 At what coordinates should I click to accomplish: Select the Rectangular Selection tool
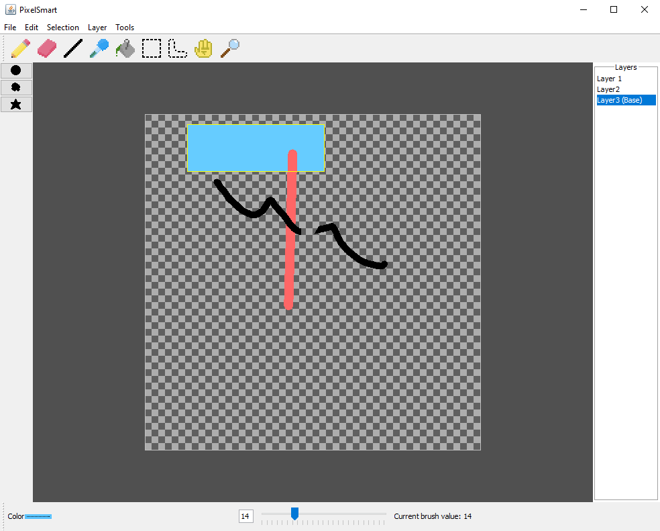click(152, 48)
